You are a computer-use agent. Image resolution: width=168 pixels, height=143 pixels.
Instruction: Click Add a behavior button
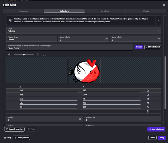156,129
